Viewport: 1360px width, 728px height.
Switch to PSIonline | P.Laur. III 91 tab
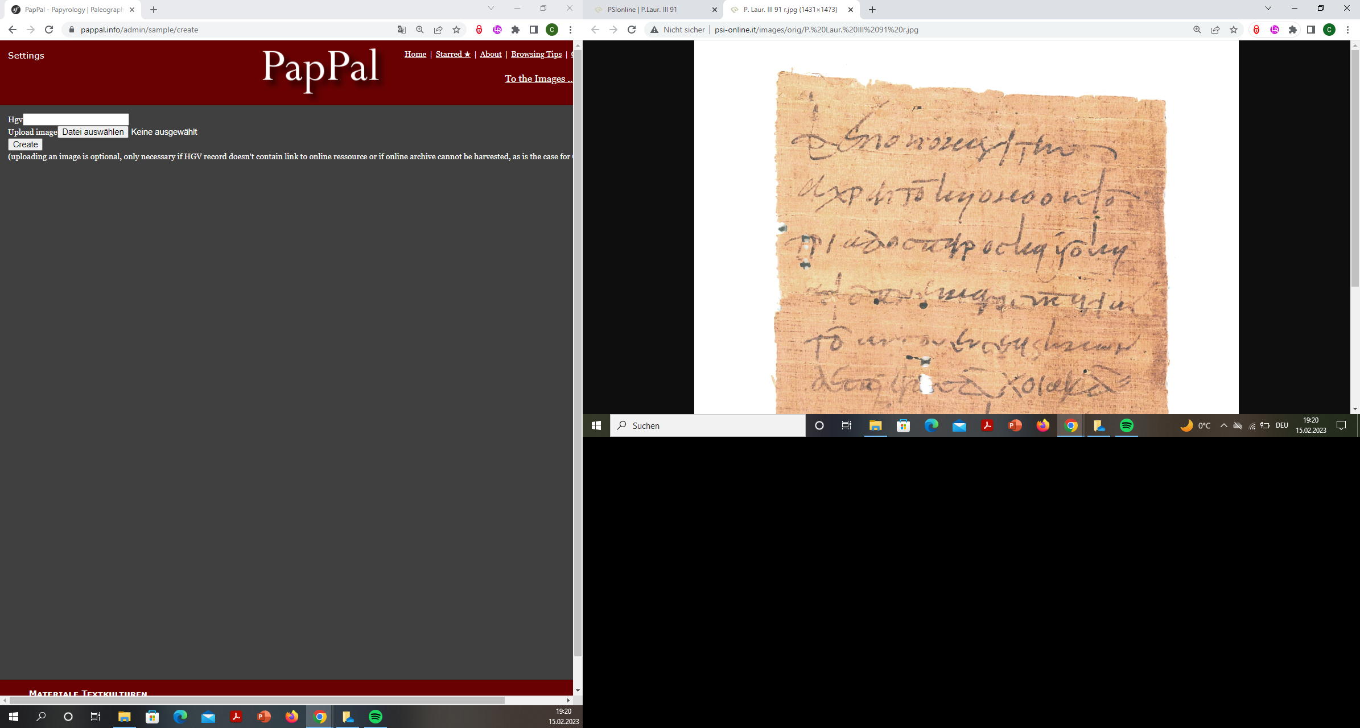coord(654,10)
